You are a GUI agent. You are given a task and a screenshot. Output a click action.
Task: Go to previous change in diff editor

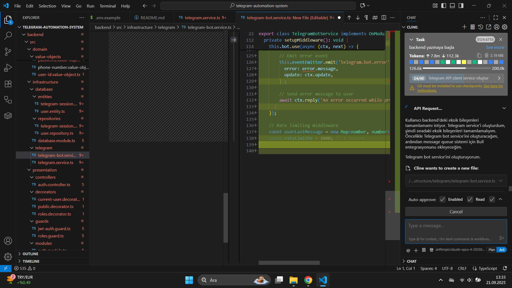pos(349,18)
